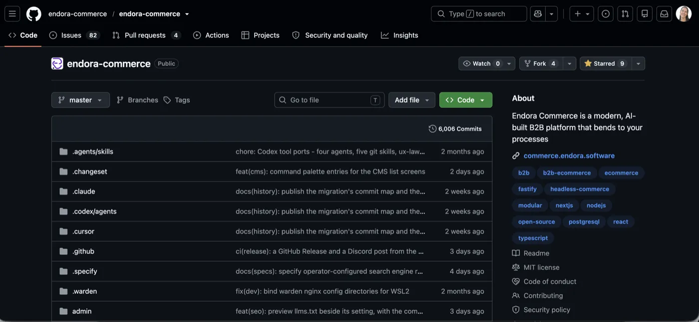
Task: Expand the Fork options arrow
Action: [x=570, y=63]
